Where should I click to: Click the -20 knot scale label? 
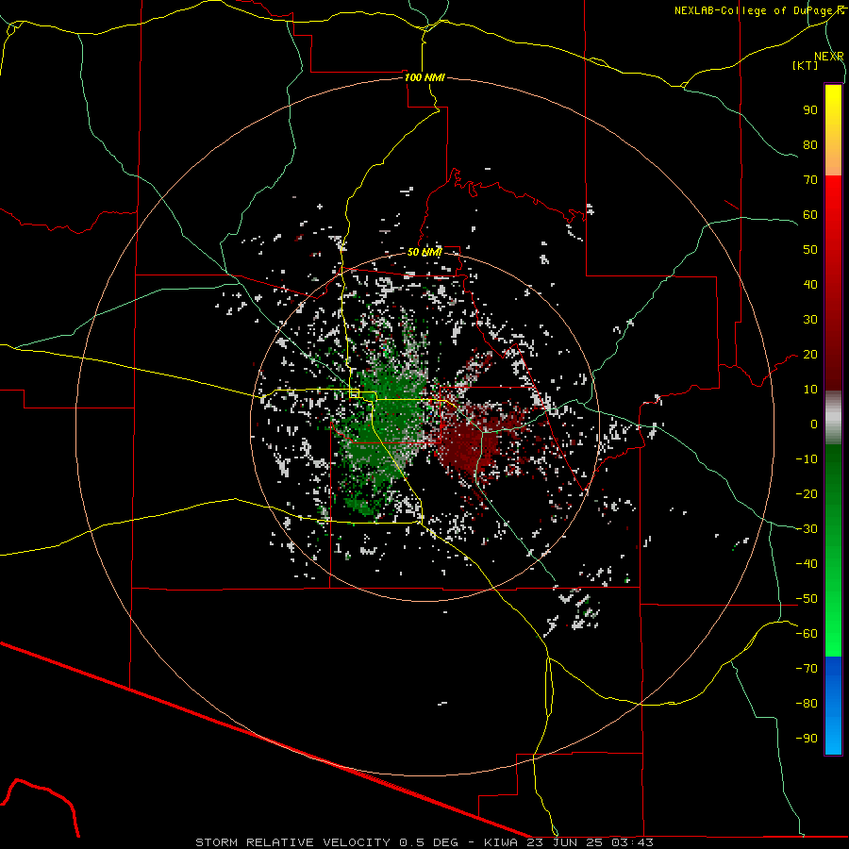tap(807, 494)
